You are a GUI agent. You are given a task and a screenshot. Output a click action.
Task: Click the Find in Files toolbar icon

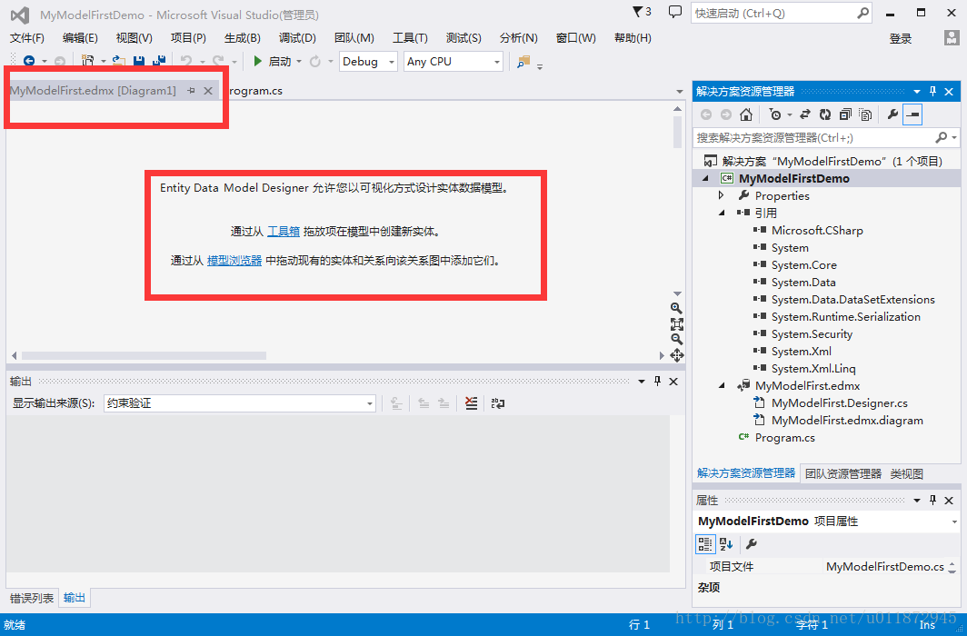click(x=523, y=61)
